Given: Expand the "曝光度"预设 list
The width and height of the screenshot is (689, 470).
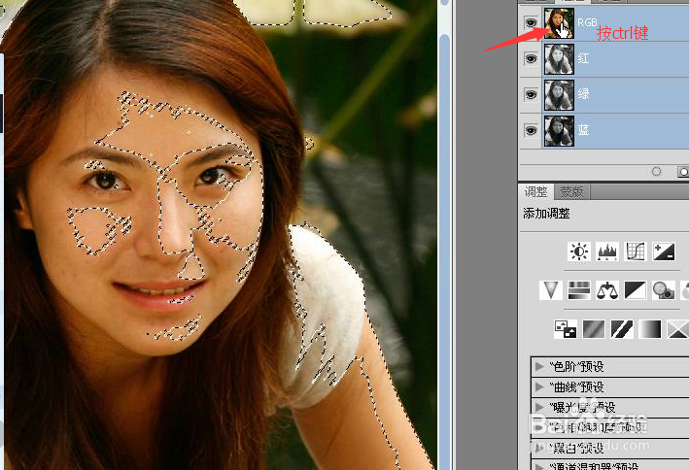Looking at the screenshot, I should click(539, 407).
